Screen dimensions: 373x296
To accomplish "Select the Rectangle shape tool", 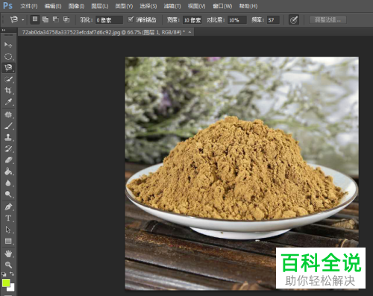I will [x=8, y=241].
